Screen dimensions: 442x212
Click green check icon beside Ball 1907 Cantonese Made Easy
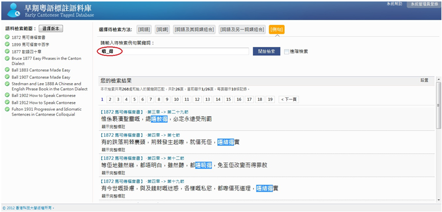pos(7,77)
